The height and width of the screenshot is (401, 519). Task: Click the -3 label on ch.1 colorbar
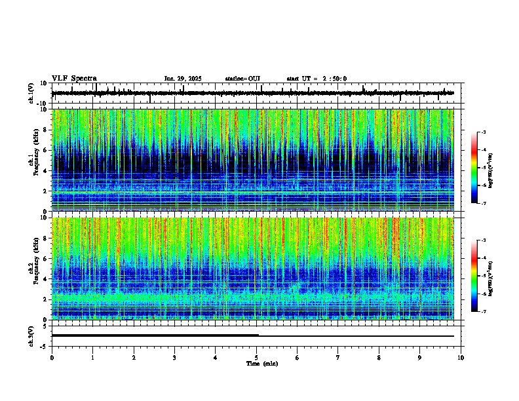[x=484, y=132]
